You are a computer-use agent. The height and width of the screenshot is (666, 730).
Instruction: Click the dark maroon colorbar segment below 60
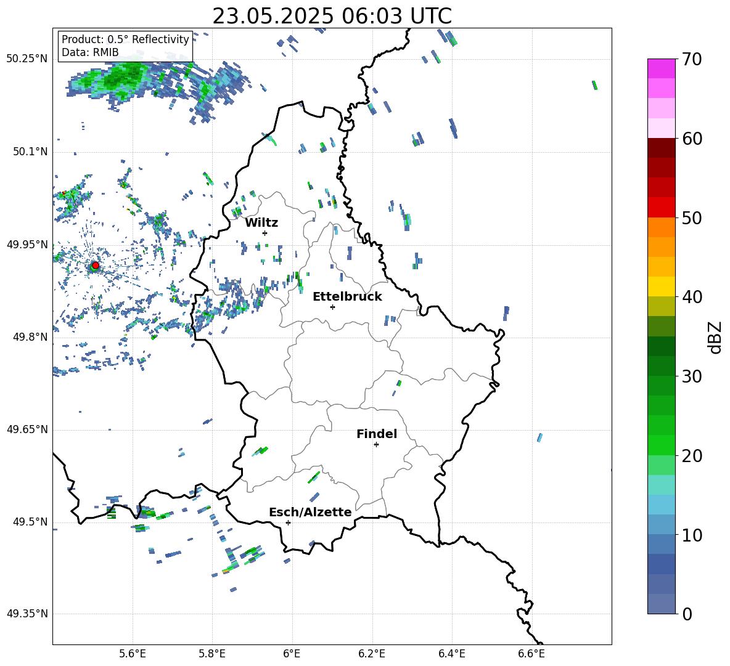click(662, 148)
